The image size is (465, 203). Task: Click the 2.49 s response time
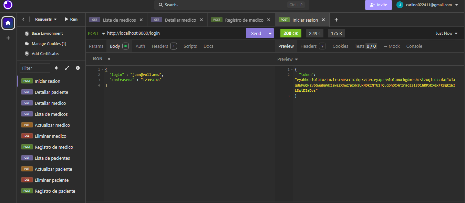pos(314,33)
